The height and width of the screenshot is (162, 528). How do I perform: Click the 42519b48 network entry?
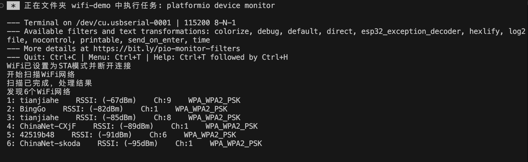click(x=37, y=135)
